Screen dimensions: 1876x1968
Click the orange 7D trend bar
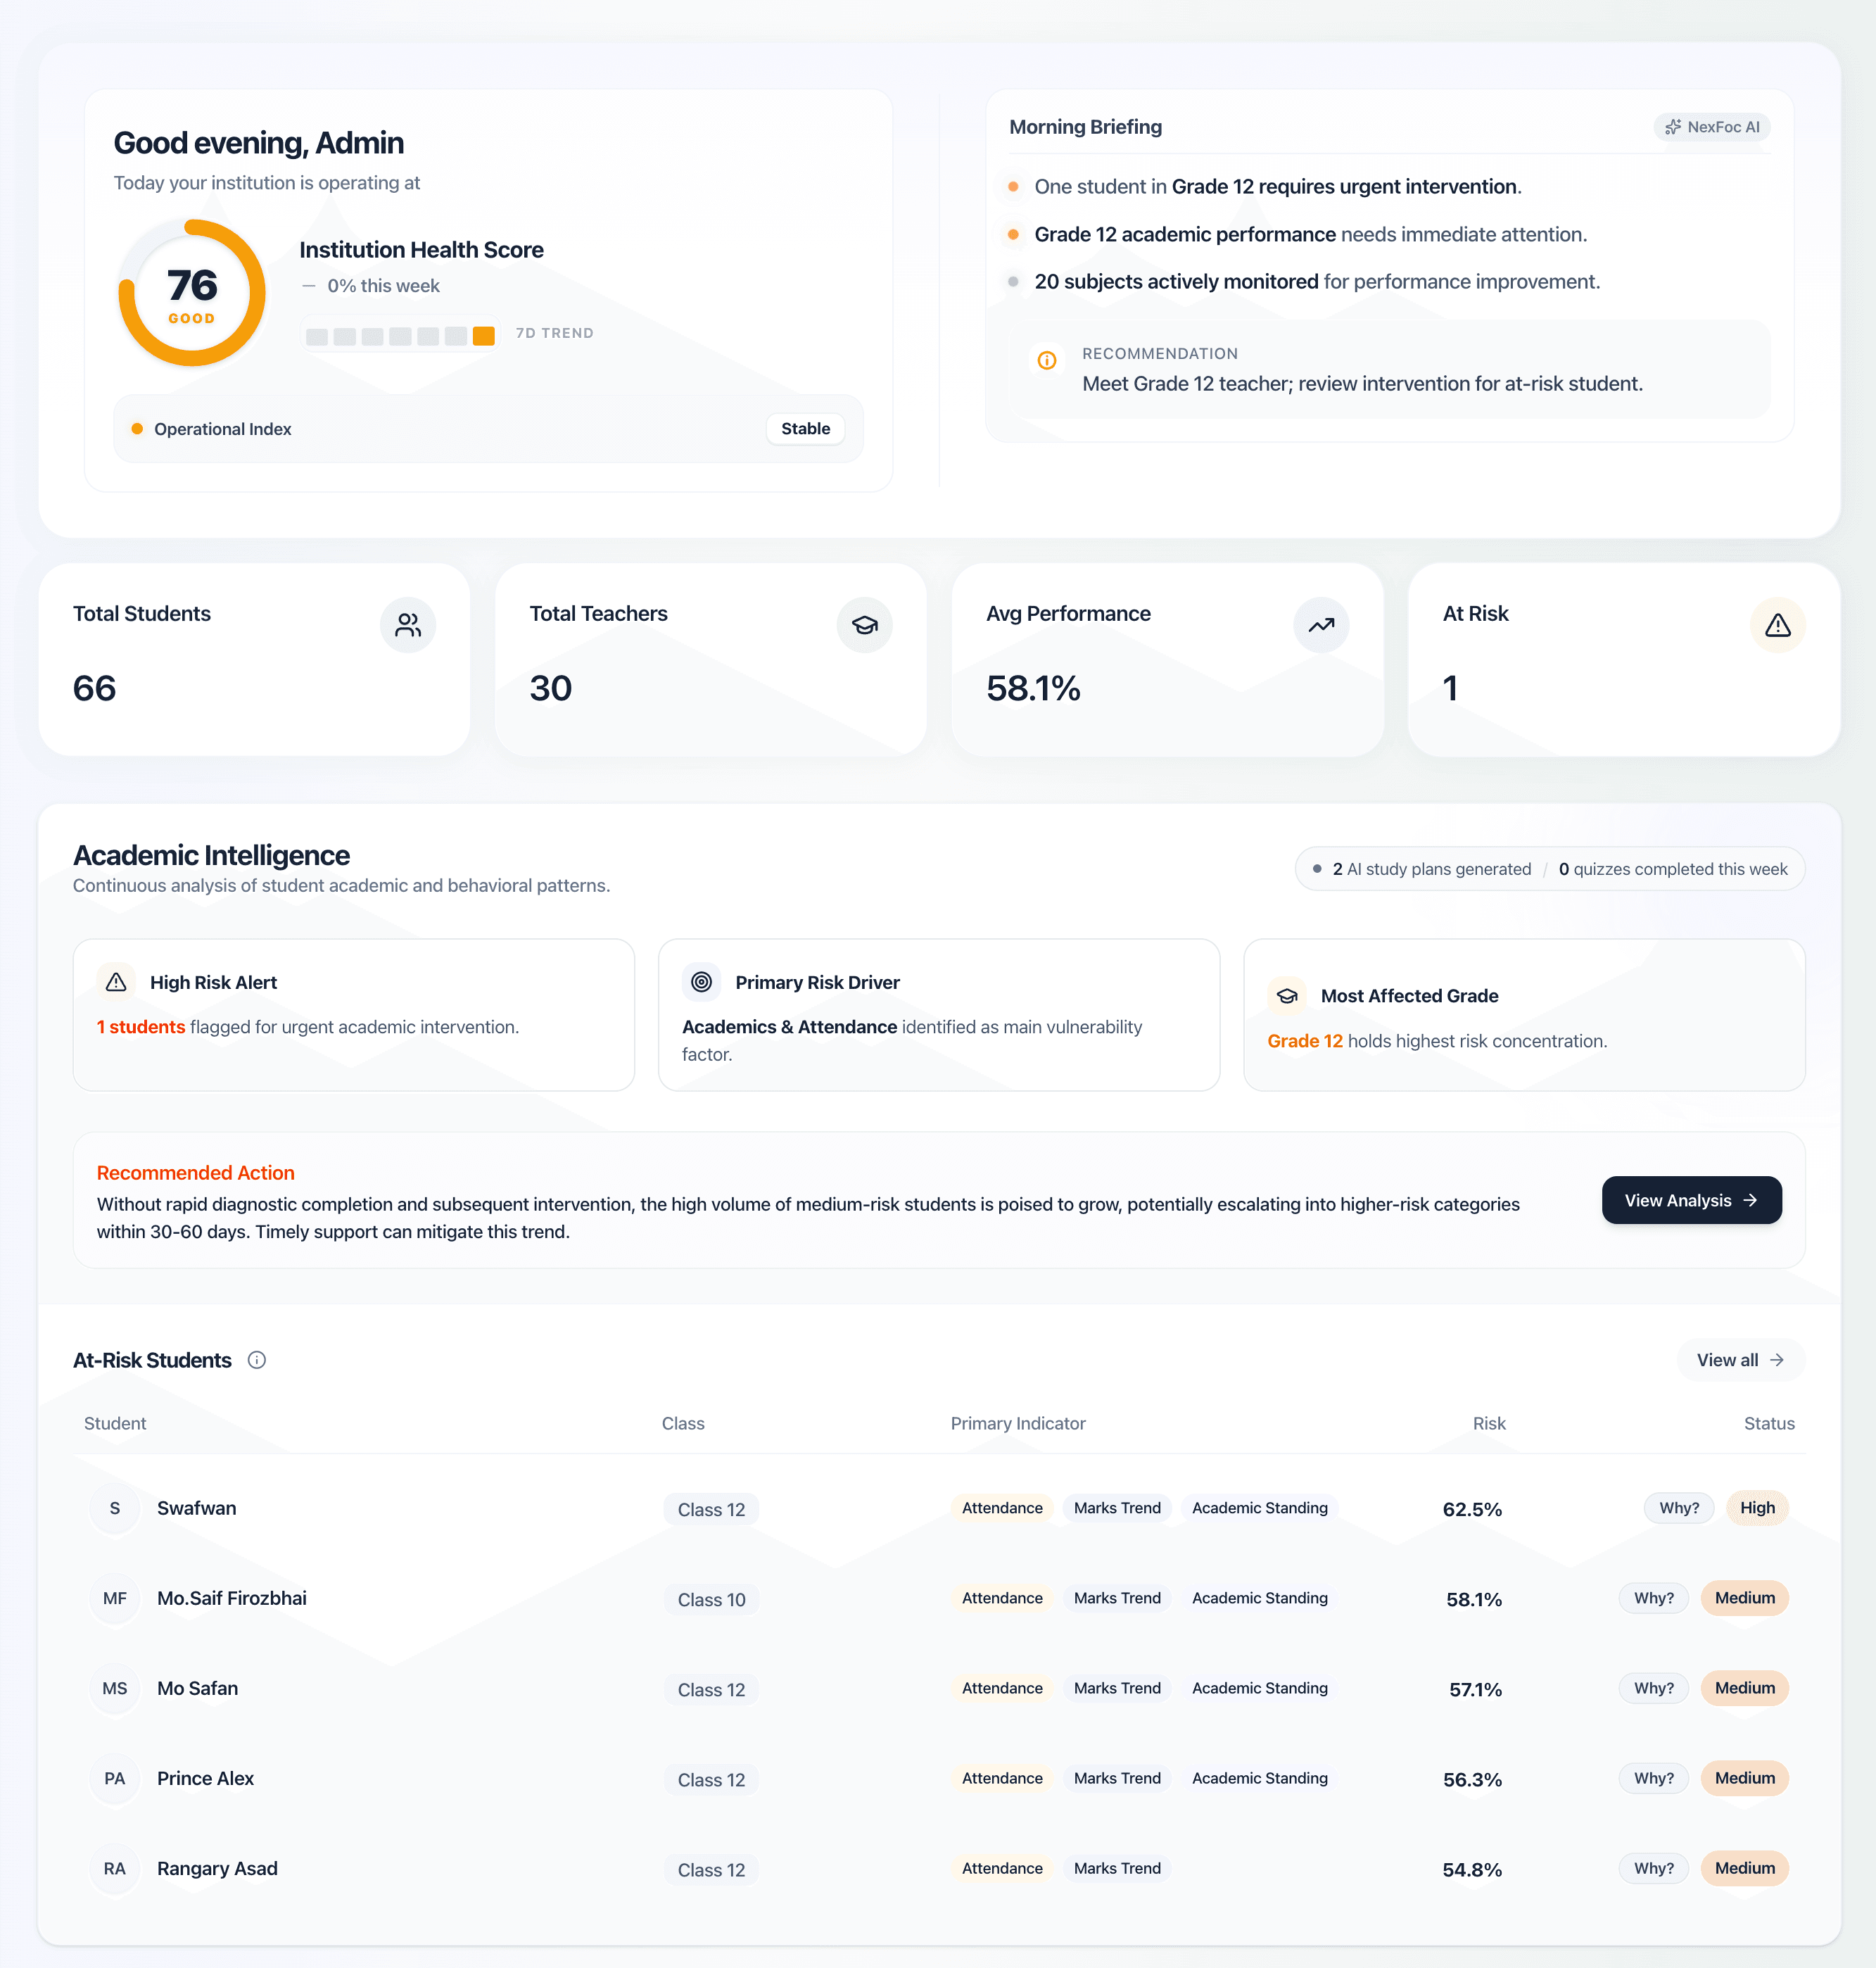[483, 336]
